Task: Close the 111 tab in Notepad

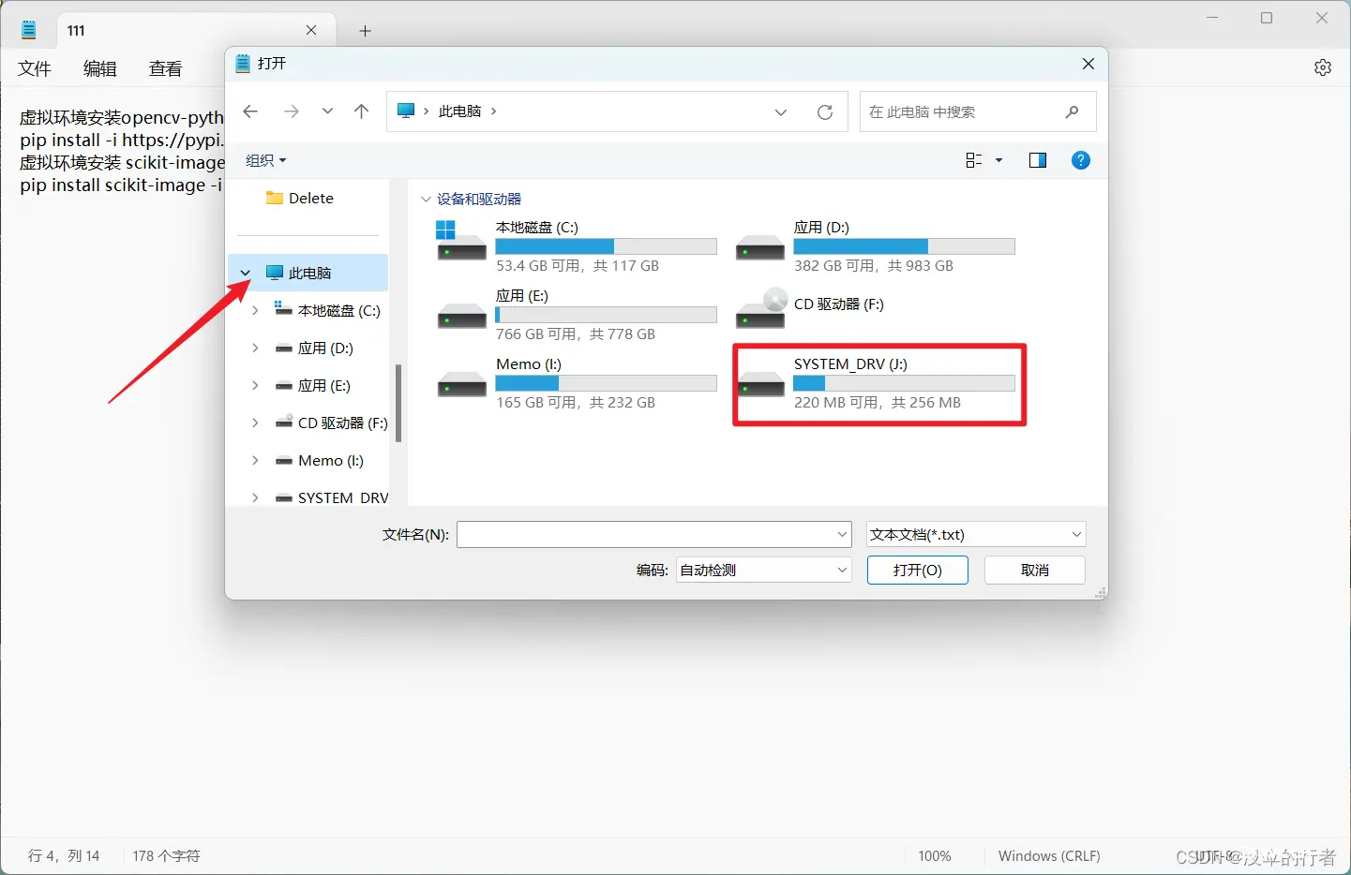Action: (x=311, y=30)
